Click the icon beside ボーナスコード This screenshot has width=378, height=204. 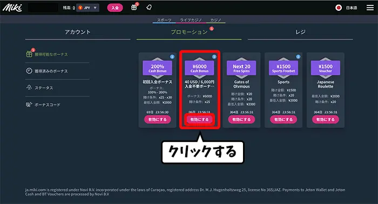click(29, 104)
